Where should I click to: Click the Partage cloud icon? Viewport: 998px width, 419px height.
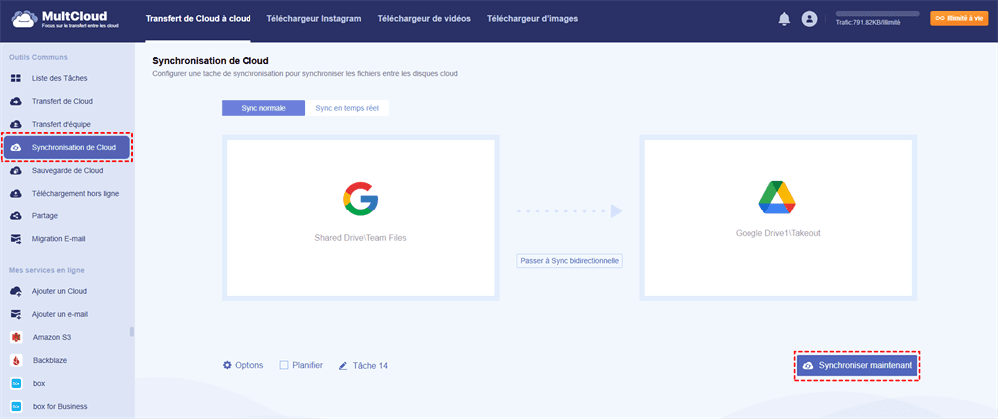point(17,216)
